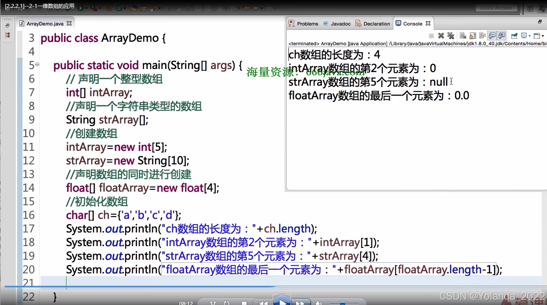
Task: Click the Run Last Tool (external tools) icon
Action: coord(95,8)
